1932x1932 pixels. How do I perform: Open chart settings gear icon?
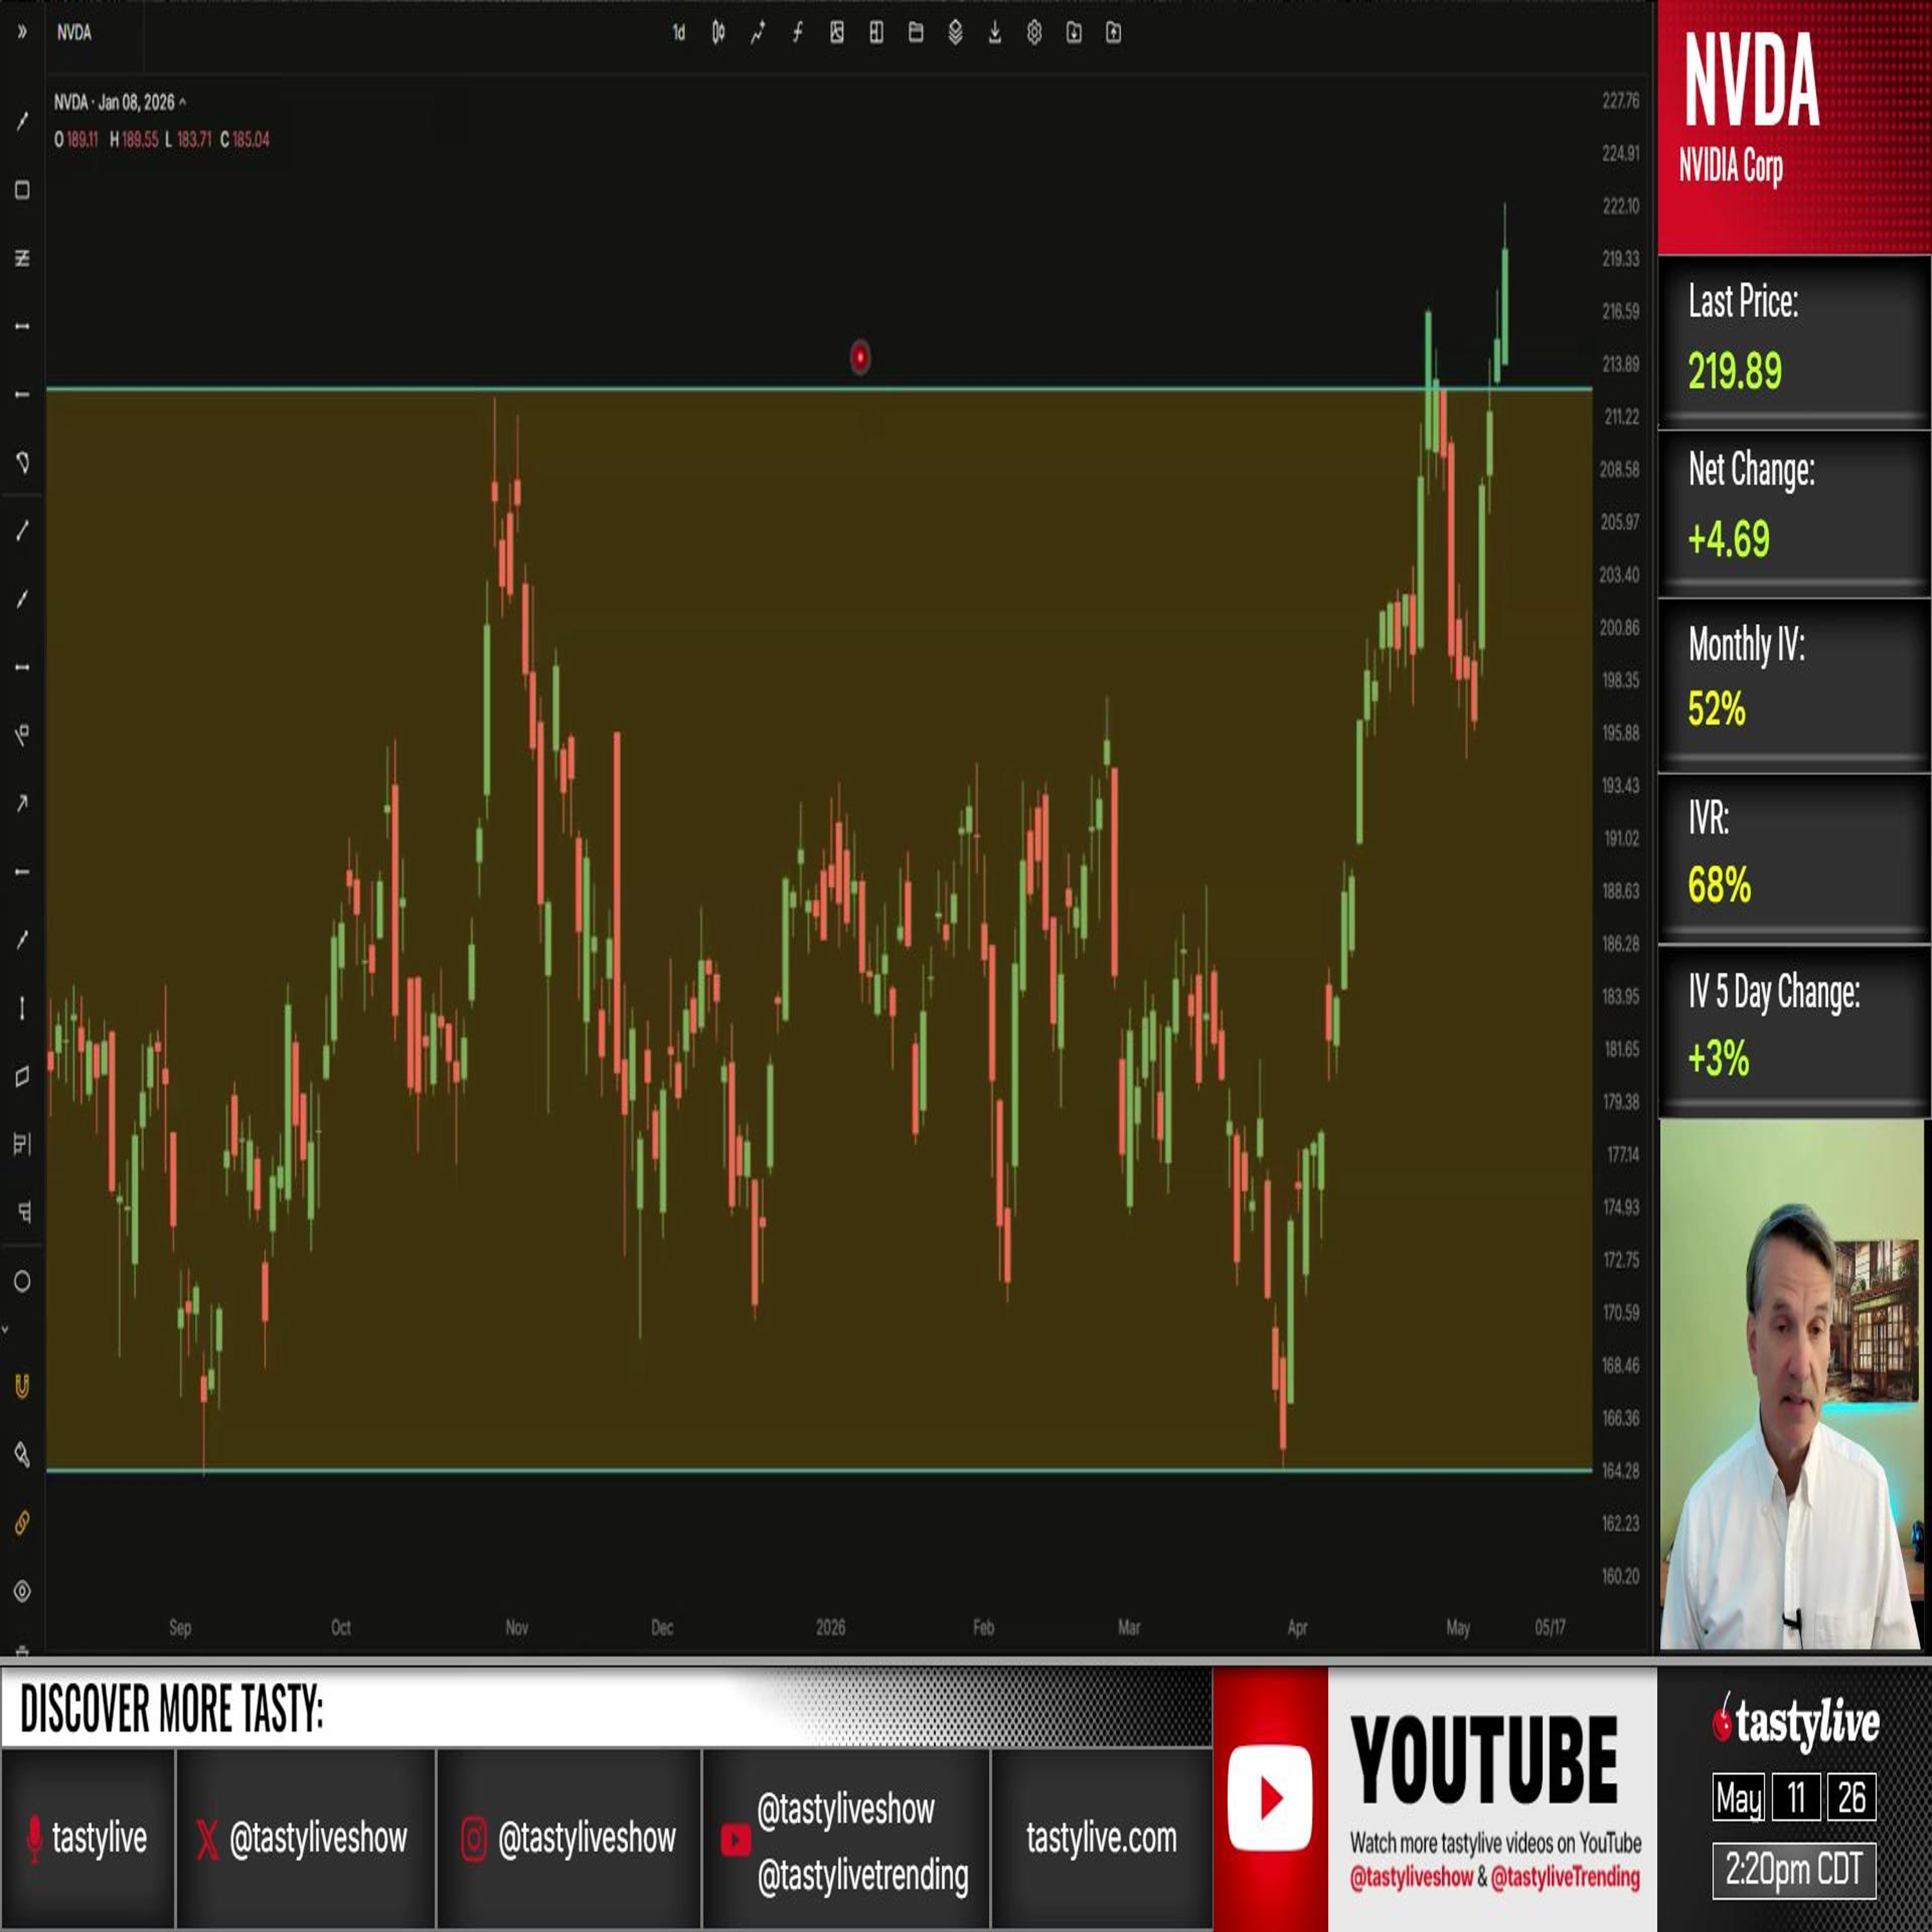coord(1034,33)
